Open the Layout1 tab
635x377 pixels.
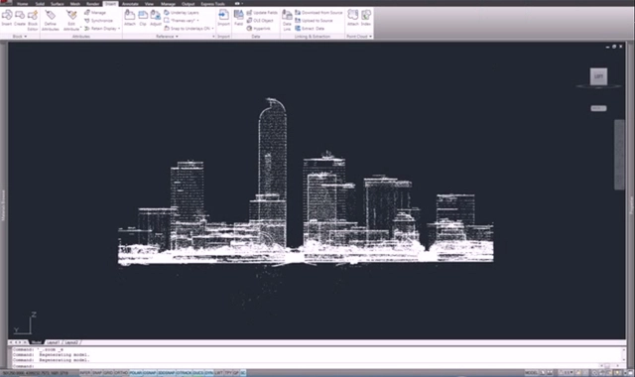point(53,342)
